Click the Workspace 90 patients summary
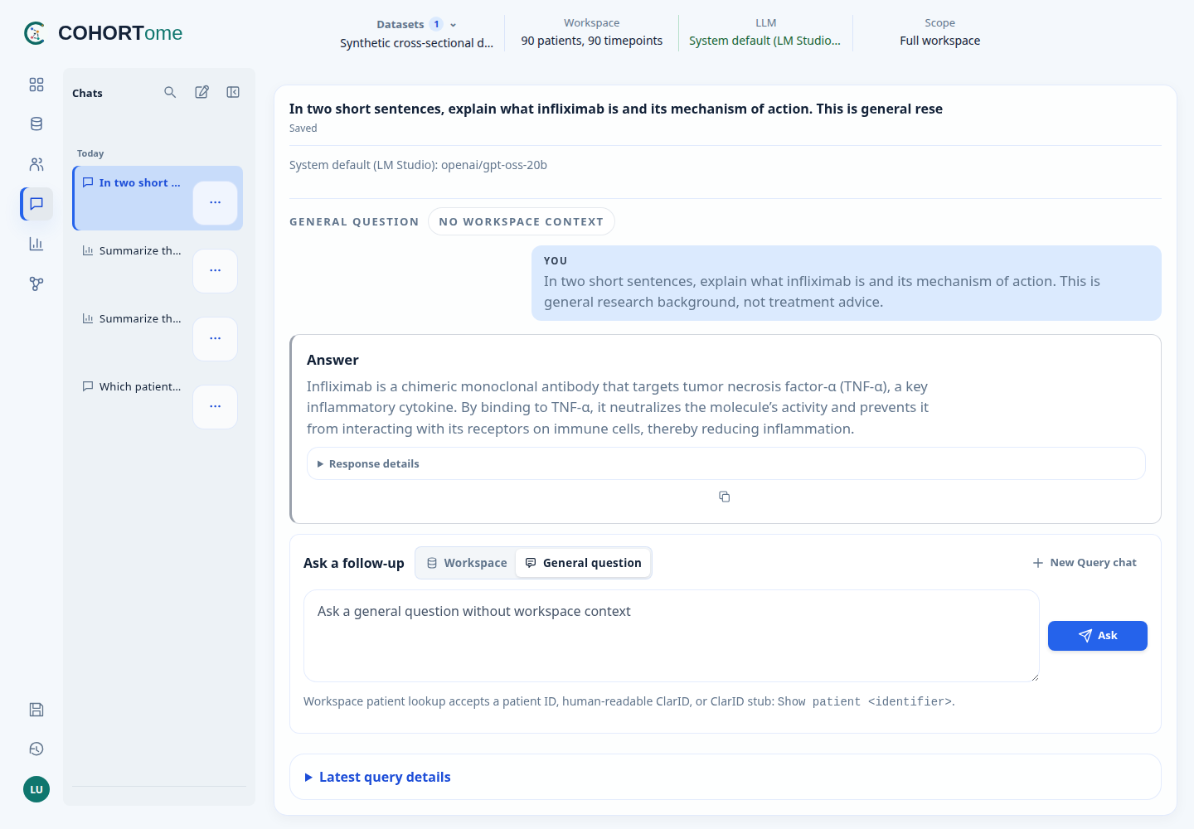This screenshot has width=1194, height=829. 592,33
